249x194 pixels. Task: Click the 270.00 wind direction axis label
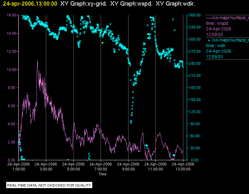(x=195, y=51)
